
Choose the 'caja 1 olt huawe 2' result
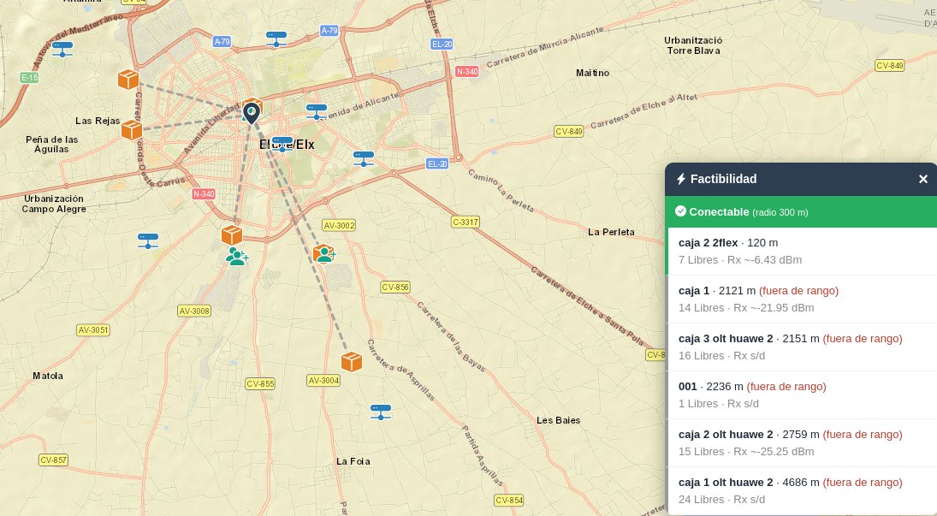[x=801, y=490]
